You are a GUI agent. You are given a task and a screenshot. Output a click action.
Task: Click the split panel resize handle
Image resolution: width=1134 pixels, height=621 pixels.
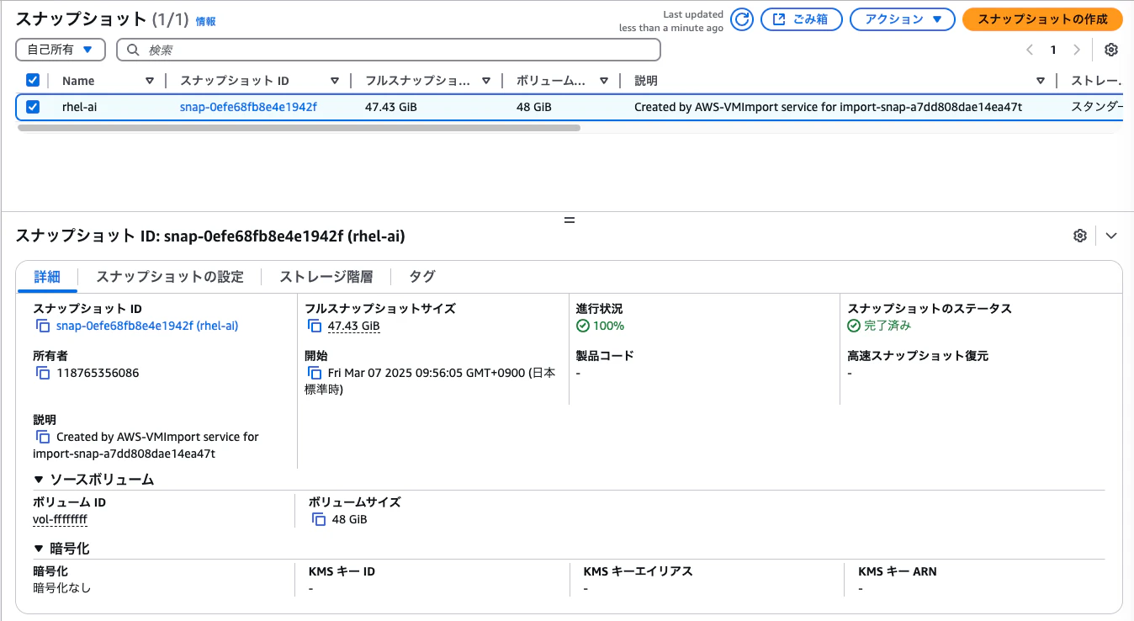(x=569, y=220)
